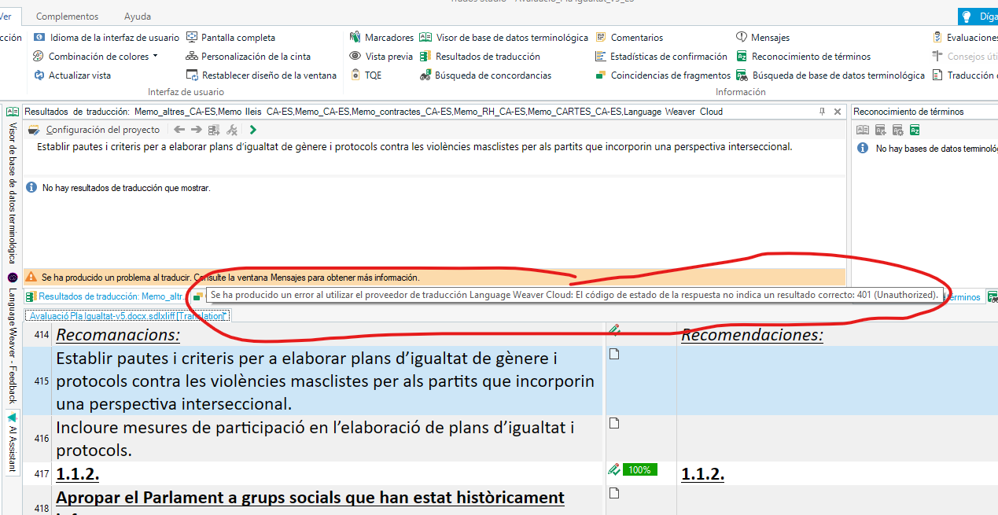998x515 pixels.
Task: Close the Resultados de traducción panel
Action: click(838, 112)
